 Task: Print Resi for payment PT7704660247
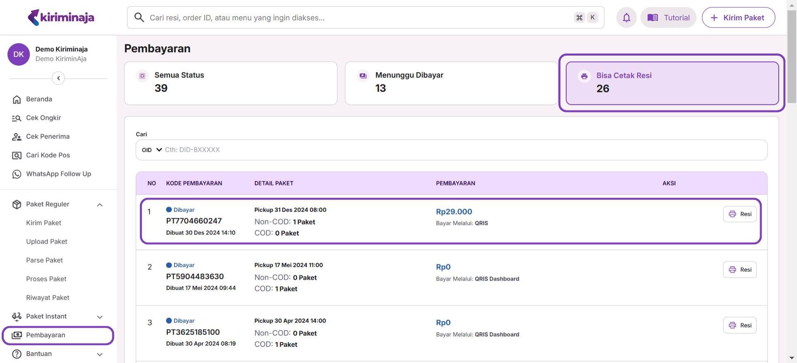(x=740, y=214)
